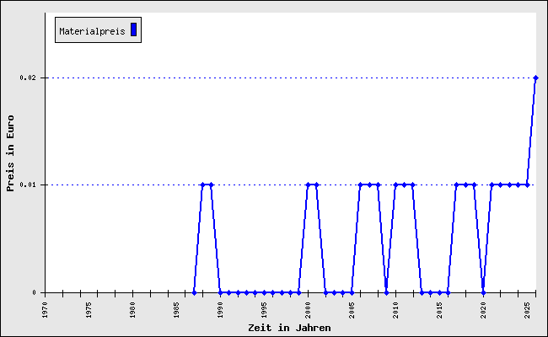Image resolution: width=548 pixels, height=337 pixels.
Task: Click the 0.01 y-axis label
Action: pos(30,185)
